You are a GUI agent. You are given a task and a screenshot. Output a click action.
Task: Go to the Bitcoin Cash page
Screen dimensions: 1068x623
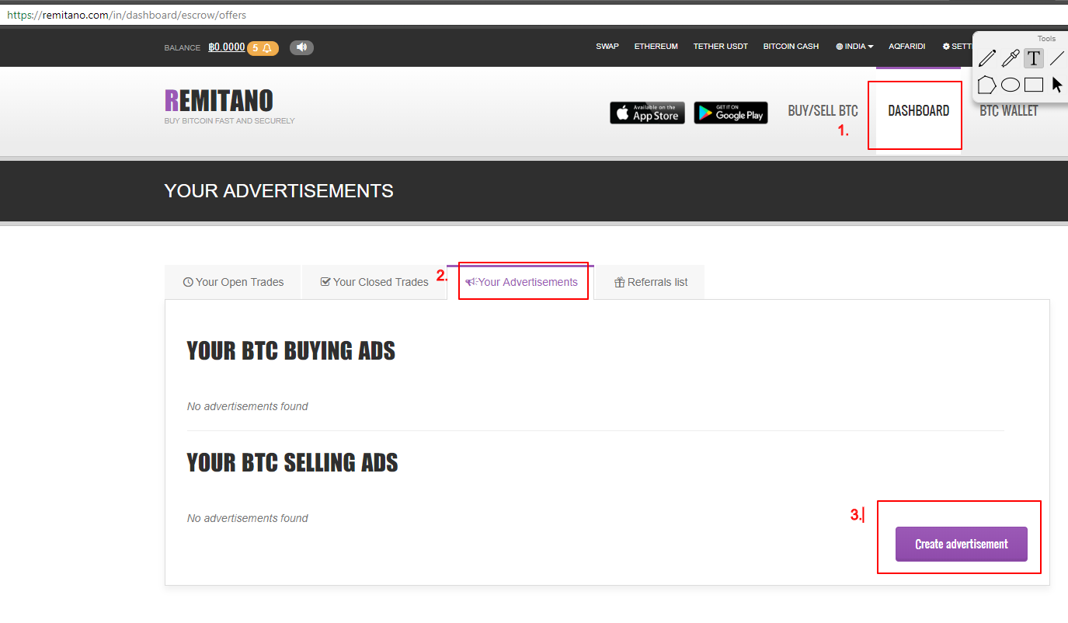791,47
